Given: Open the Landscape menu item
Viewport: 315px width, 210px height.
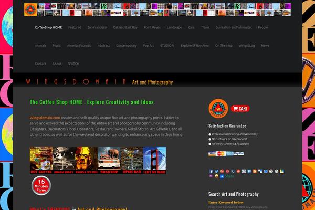Looking at the screenshot, I should (174, 27).
